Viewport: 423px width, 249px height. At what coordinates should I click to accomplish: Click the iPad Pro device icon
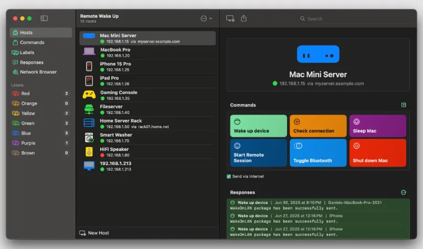click(x=89, y=81)
